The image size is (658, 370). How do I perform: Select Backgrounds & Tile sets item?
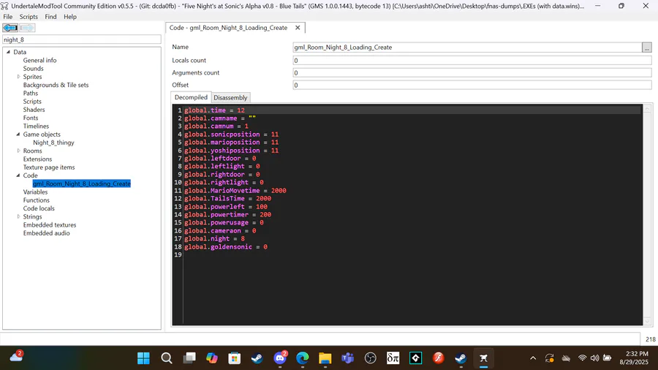pyautogui.click(x=56, y=85)
